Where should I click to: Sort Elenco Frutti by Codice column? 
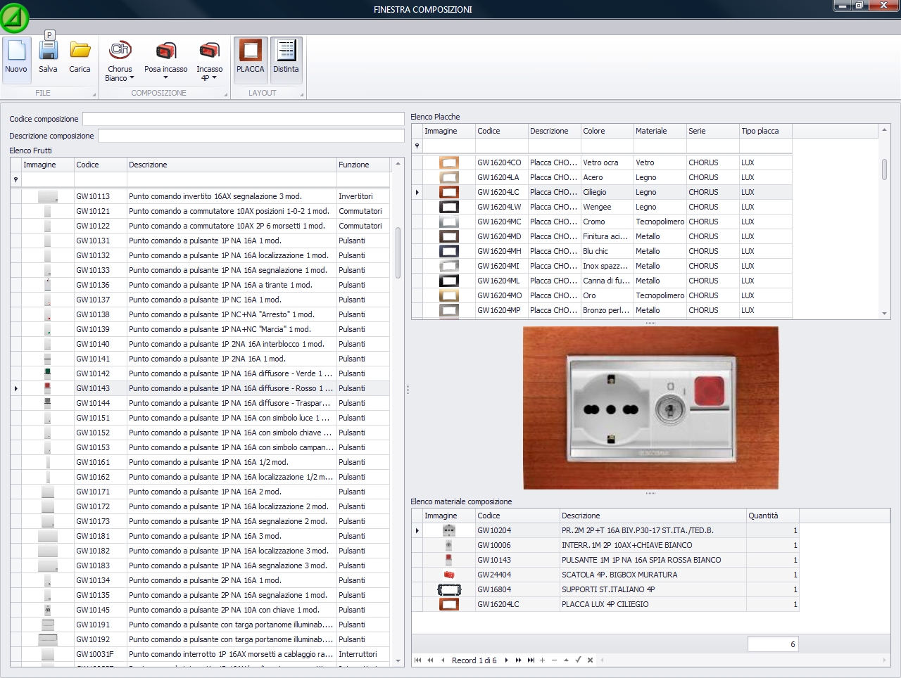[x=101, y=165]
